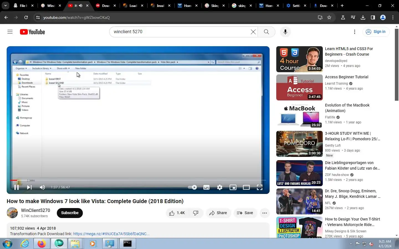
Task: Launch Internet Explorer from taskbar
Action: (25, 244)
